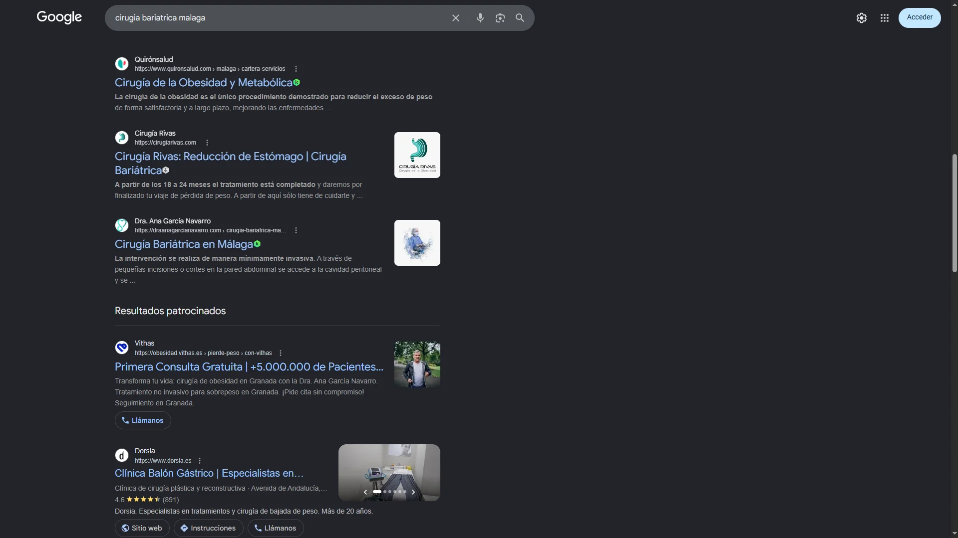This screenshot has width=958, height=538.
Task: Start voice search with microphone icon
Action: point(480,18)
